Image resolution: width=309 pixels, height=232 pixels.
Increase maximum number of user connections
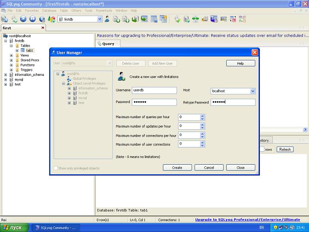pyautogui.click(x=202, y=142)
